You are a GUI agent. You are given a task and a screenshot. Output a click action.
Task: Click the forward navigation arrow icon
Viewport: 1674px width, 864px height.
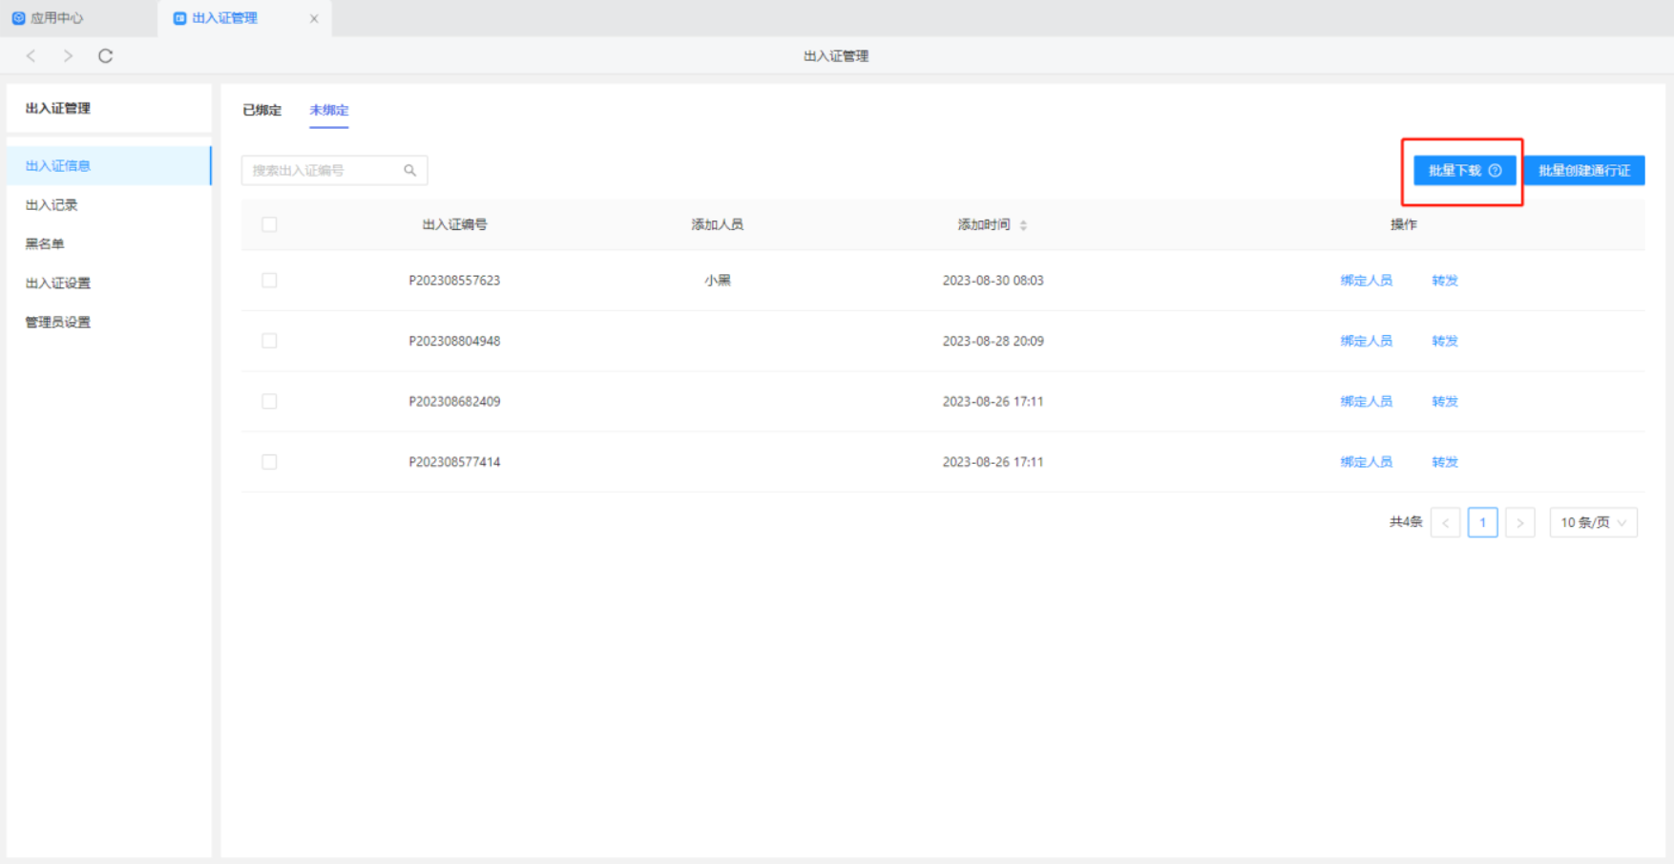click(68, 56)
